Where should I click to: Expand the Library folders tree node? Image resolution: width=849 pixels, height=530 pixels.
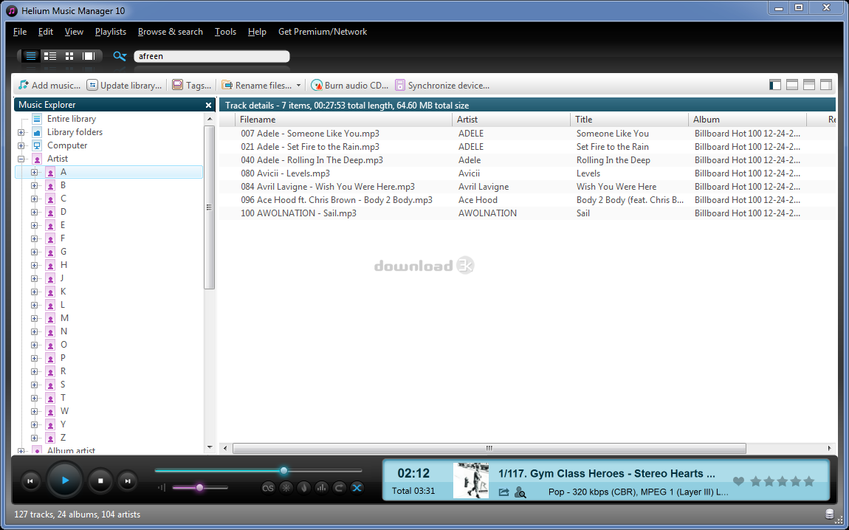point(21,132)
